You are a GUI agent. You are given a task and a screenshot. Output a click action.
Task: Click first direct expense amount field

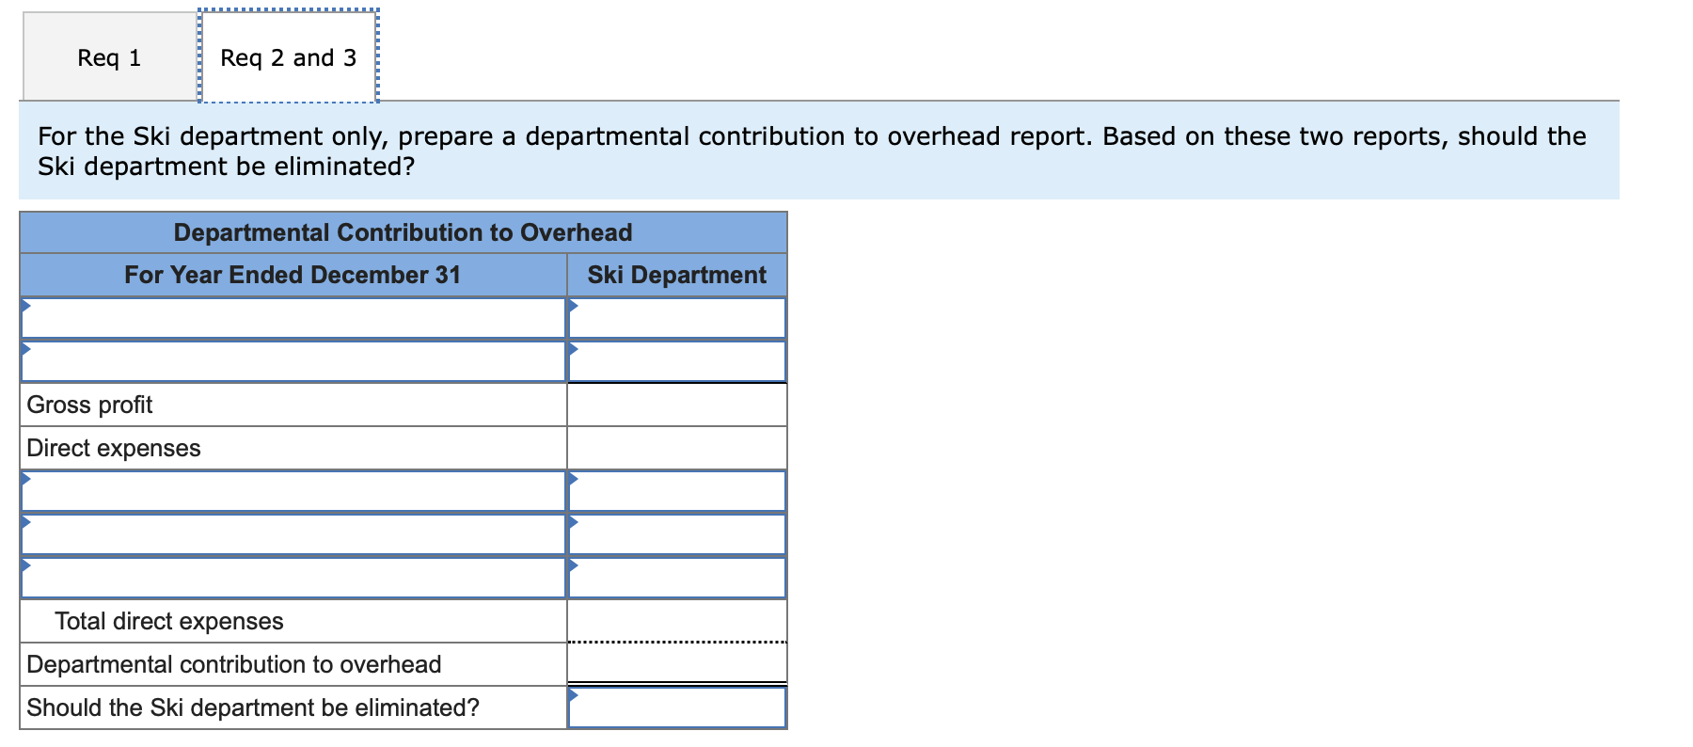tap(677, 491)
